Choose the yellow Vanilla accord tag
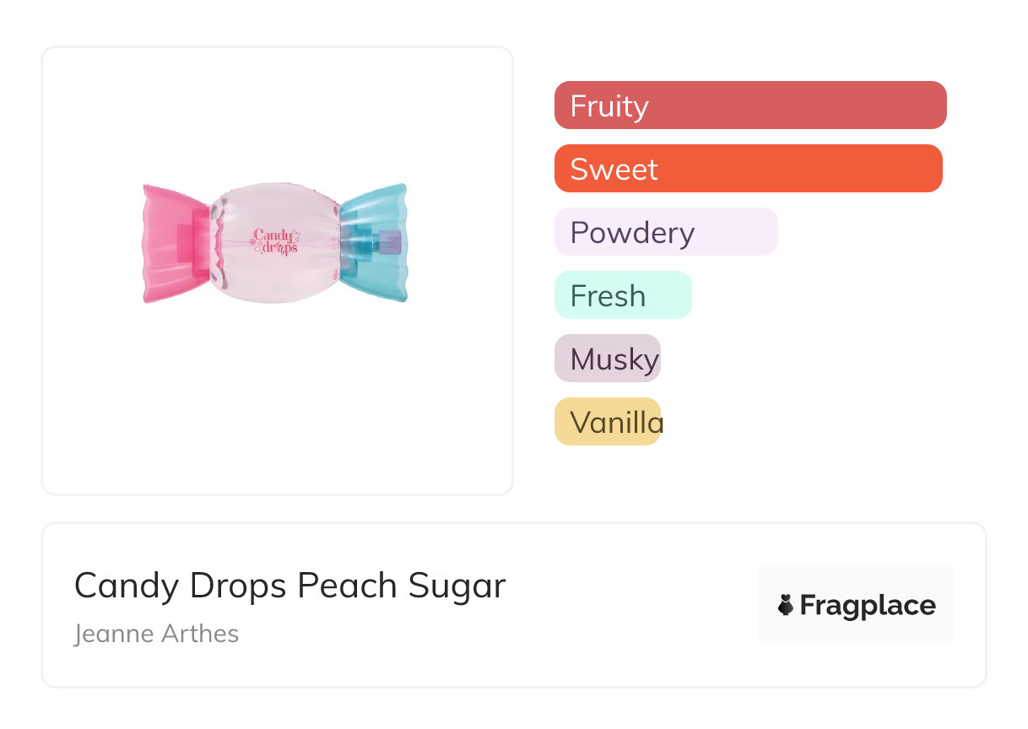The height and width of the screenshot is (729, 1028). click(608, 422)
